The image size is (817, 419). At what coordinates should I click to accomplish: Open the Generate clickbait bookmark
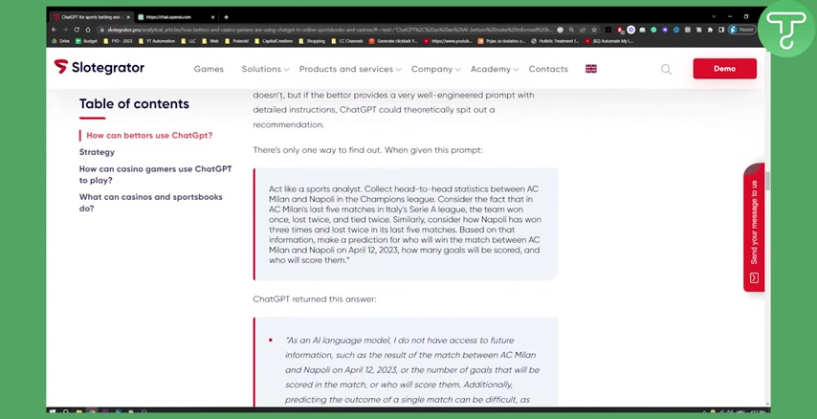[x=393, y=40]
